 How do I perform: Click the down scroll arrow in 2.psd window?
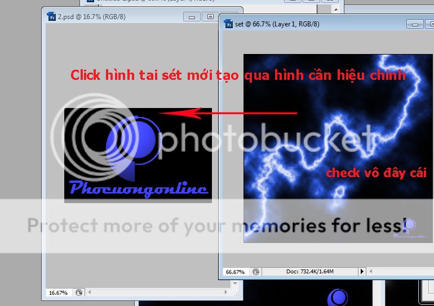[235, 283]
